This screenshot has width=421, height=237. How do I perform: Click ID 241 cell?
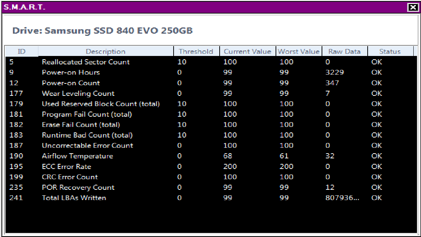tap(16, 198)
